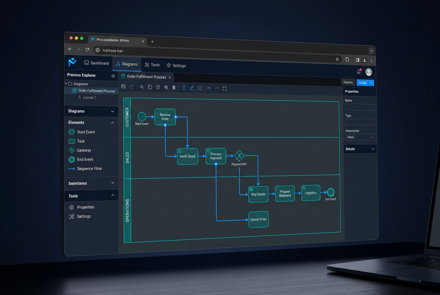Select the Verify Stock task node

(187, 156)
